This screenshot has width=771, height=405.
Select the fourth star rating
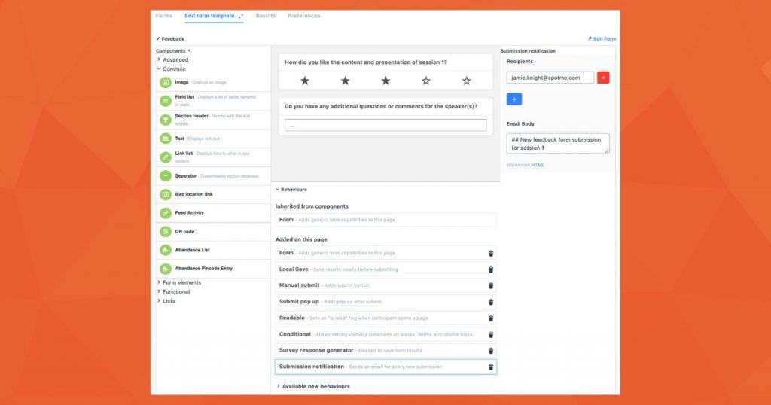coord(426,81)
